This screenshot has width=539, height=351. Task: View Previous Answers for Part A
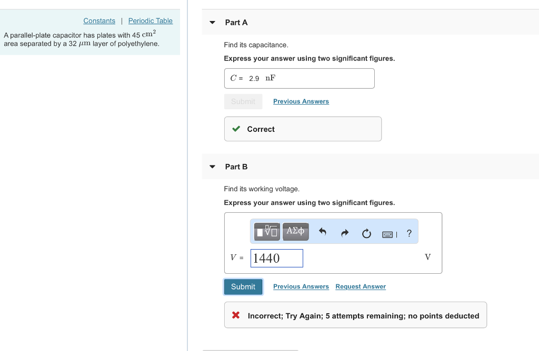[301, 101]
